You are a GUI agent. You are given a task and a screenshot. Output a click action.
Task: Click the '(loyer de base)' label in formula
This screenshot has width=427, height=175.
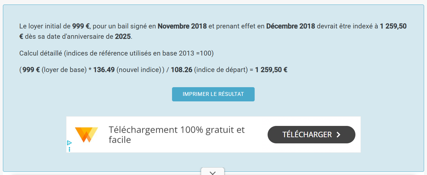tap(64, 70)
